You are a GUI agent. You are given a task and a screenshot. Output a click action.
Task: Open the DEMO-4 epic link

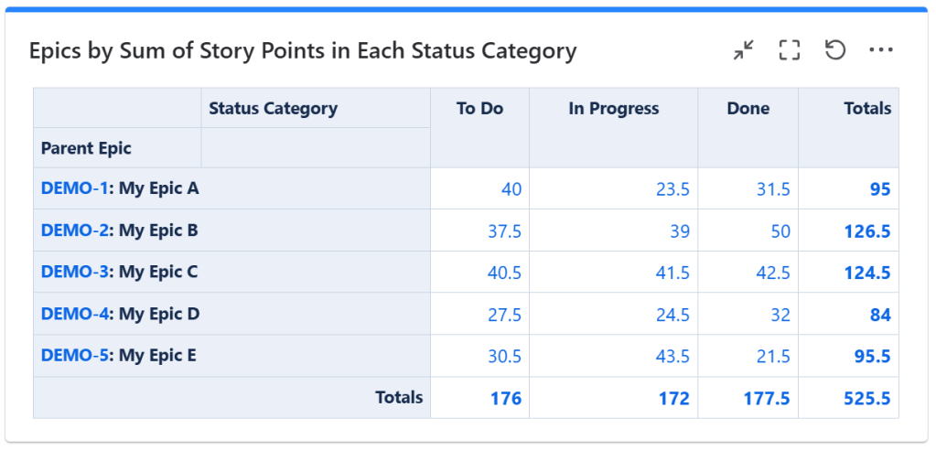pos(72,314)
